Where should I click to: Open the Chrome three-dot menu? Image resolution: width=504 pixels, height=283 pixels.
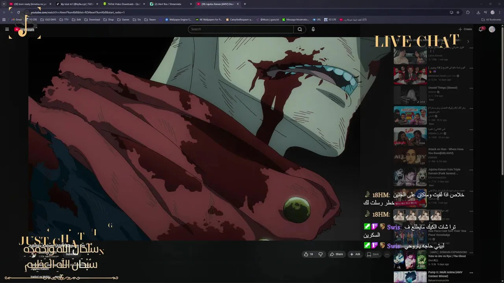pyautogui.click(x=500, y=12)
